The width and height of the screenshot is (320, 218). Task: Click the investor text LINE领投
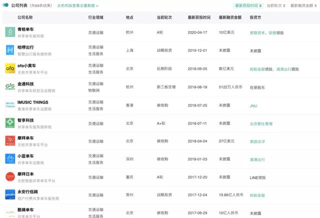(257, 177)
